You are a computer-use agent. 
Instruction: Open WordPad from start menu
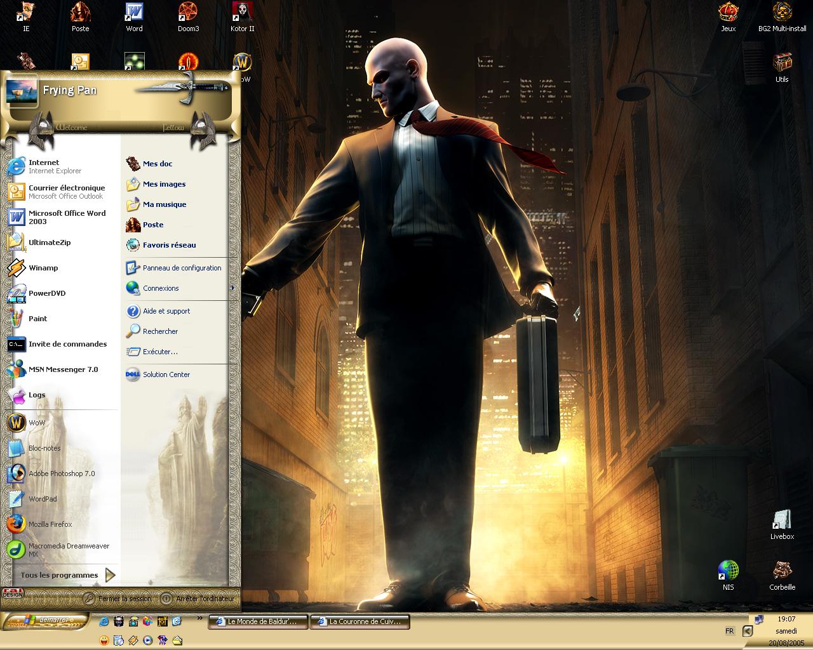coord(61,499)
